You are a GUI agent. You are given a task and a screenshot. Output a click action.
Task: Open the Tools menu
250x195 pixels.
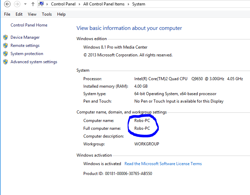pos(47,14)
